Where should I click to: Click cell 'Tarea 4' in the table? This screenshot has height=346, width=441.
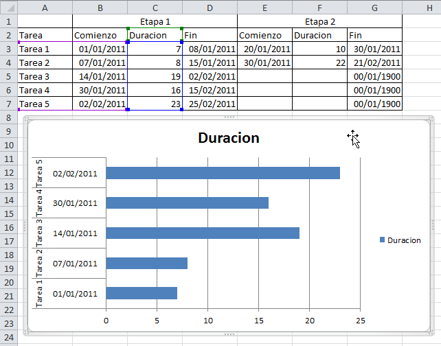45,90
